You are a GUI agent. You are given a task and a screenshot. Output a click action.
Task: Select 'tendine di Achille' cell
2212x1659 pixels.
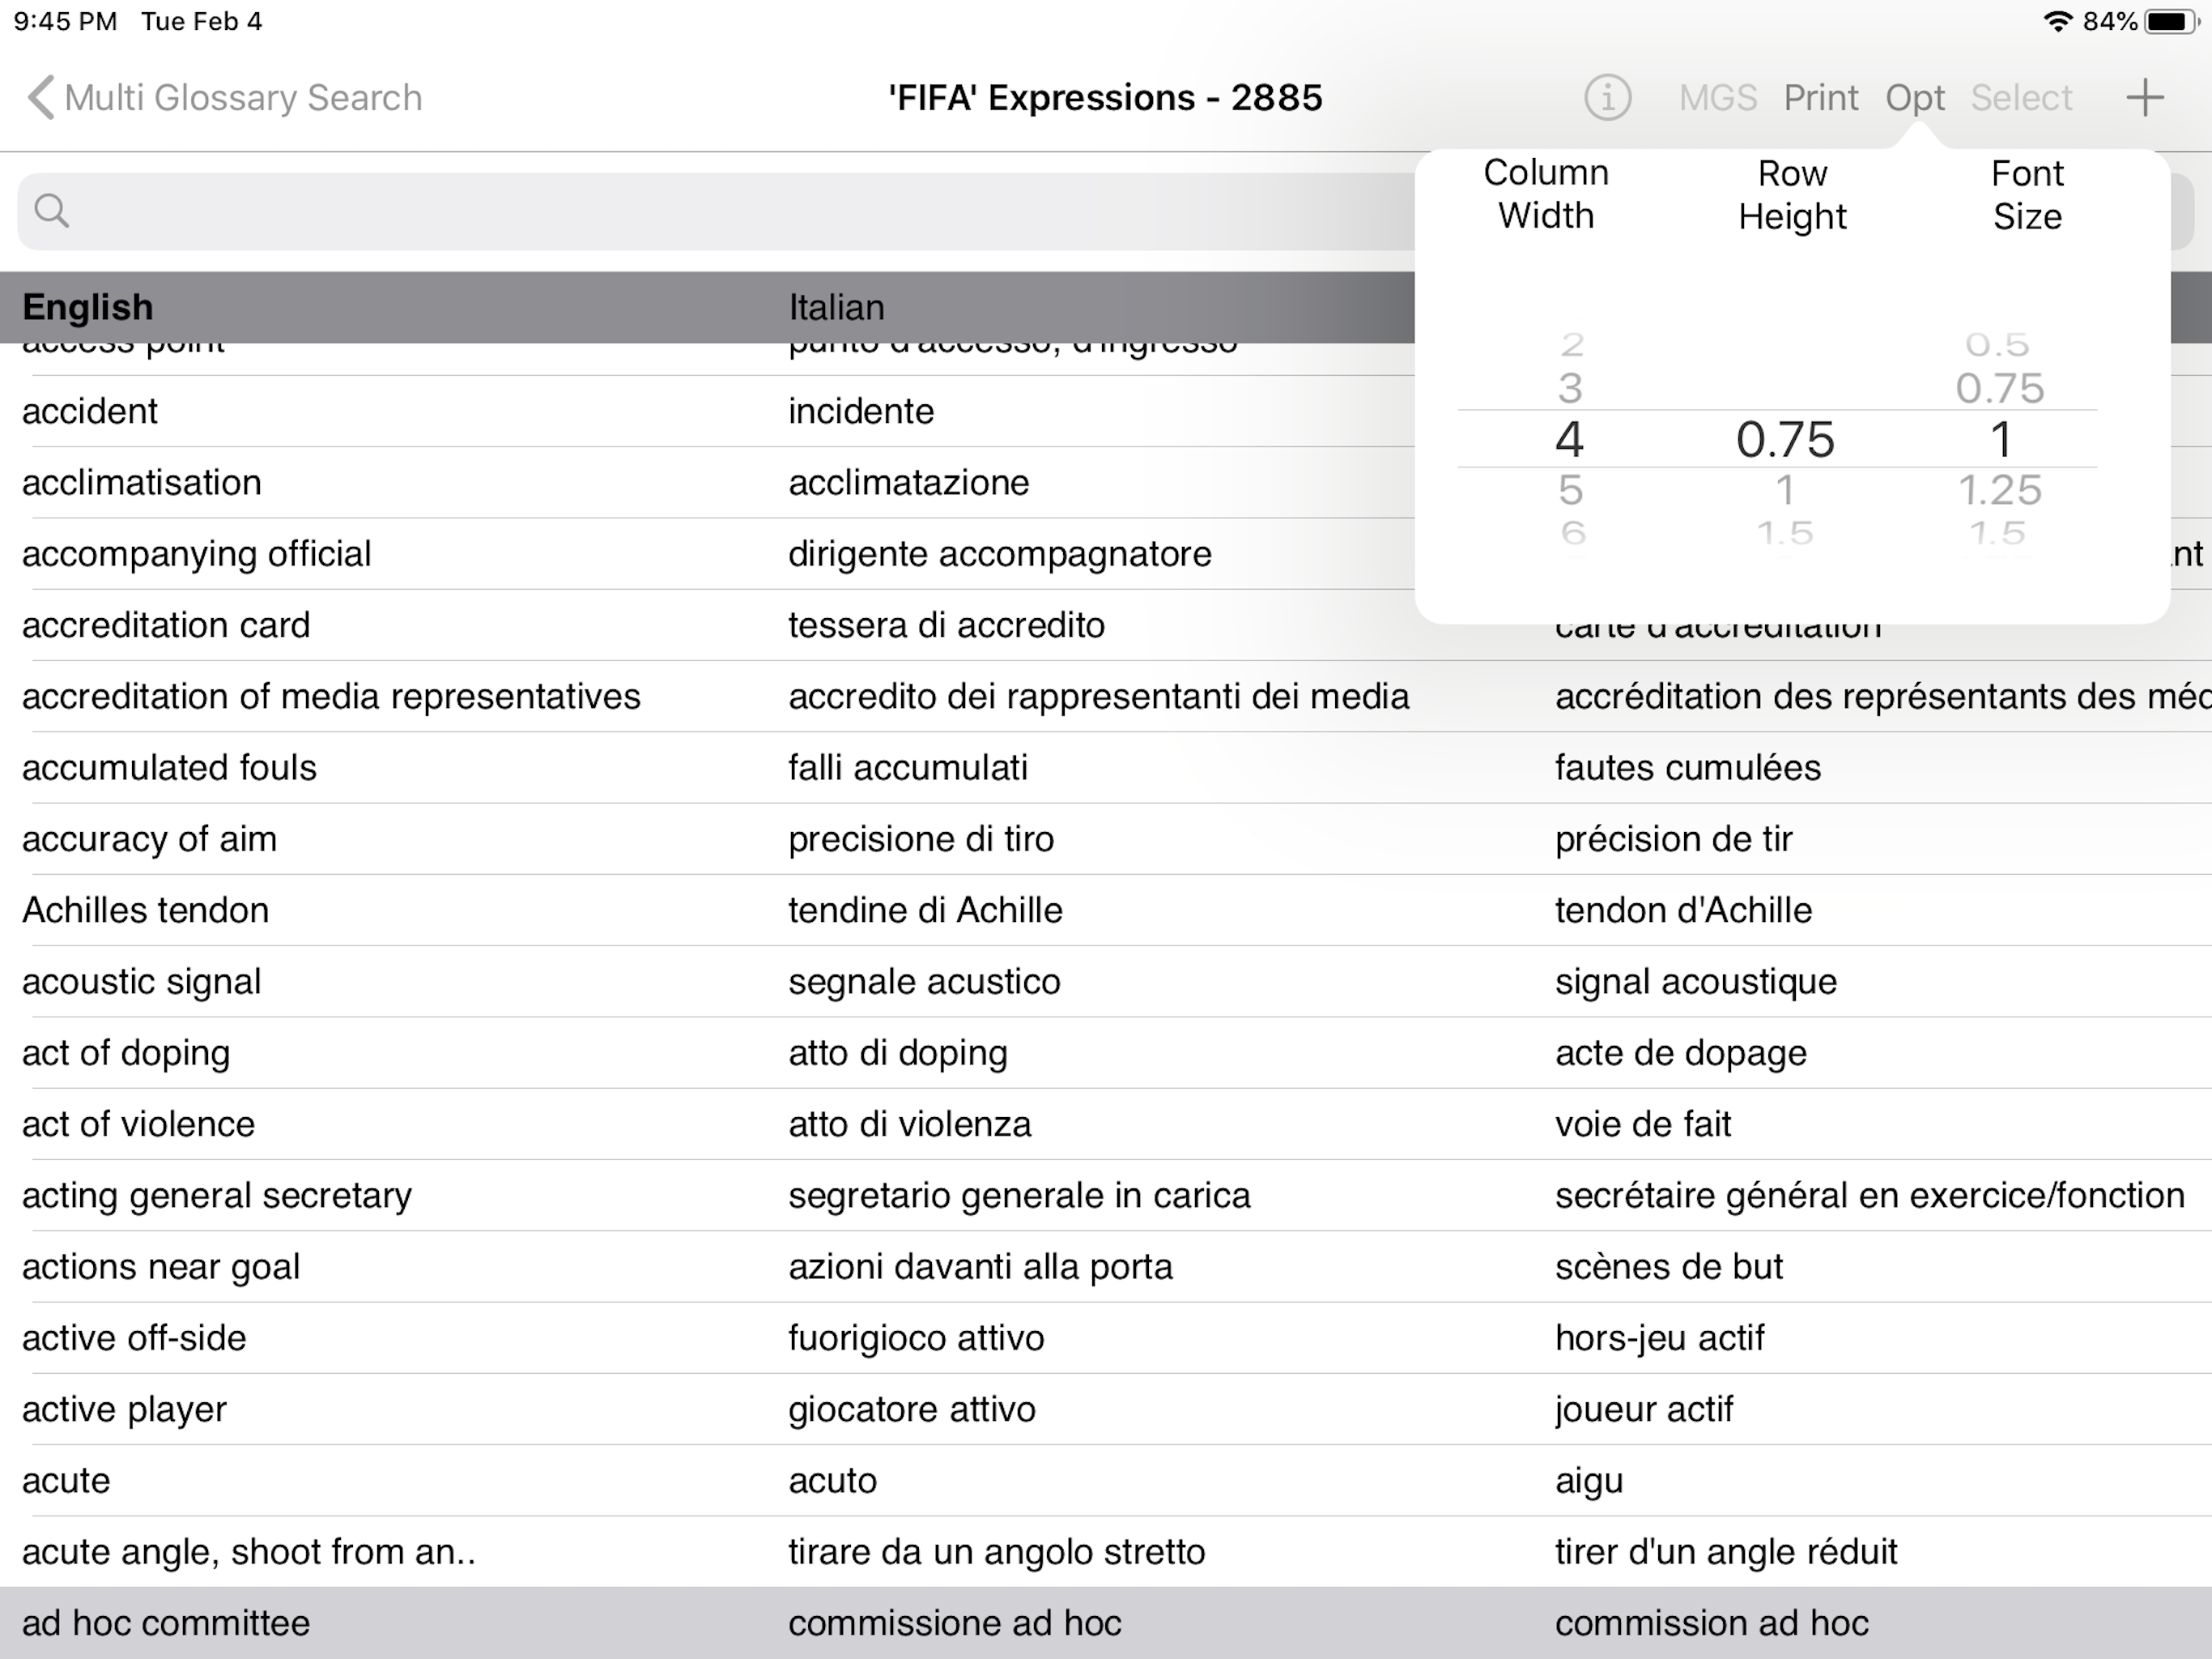925,911
